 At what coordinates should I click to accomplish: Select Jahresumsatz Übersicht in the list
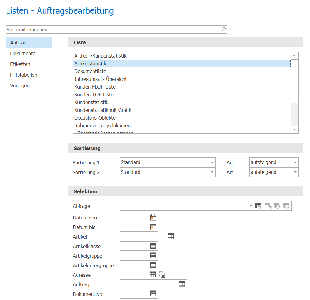(182, 79)
